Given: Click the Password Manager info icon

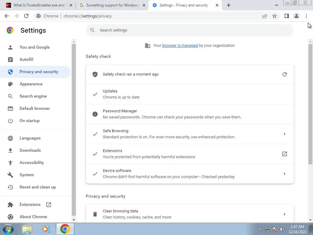Looking at the screenshot, I should click(95, 114).
